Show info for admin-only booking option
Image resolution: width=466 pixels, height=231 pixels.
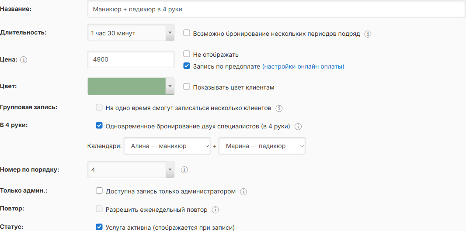(243, 192)
